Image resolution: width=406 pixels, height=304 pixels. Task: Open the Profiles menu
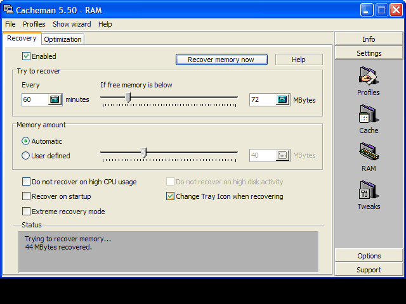click(x=34, y=24)
